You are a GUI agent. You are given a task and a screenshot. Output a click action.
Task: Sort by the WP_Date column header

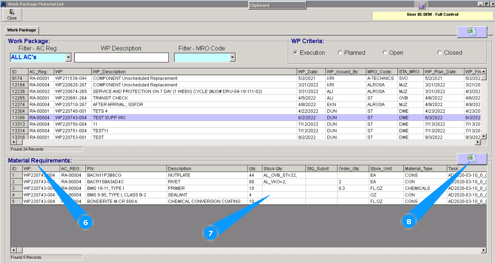310,72
